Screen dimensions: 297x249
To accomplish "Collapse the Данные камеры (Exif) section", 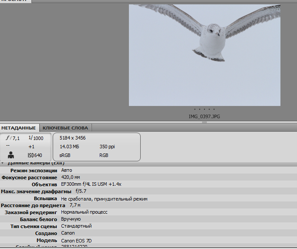I will [3, 163].
